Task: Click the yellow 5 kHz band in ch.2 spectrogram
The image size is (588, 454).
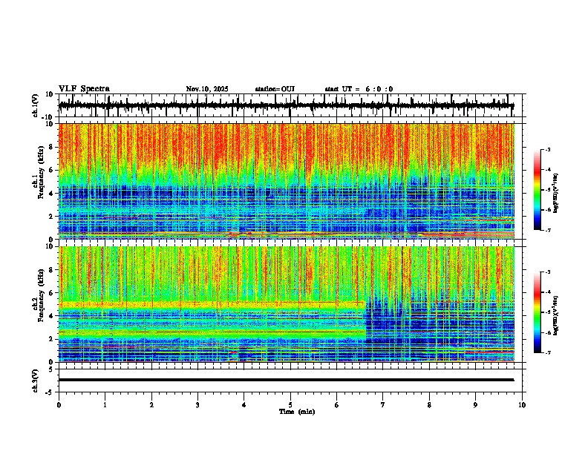Action: coord(212,305)
